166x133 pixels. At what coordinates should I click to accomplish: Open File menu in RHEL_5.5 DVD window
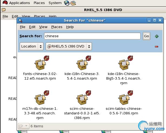[5, 16]
